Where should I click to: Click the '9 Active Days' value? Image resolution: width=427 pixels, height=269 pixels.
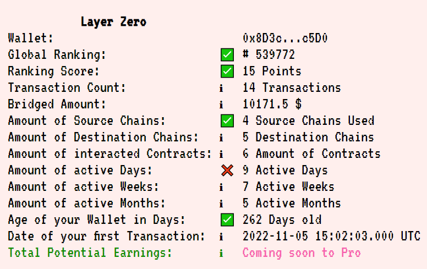click(285, 171)
